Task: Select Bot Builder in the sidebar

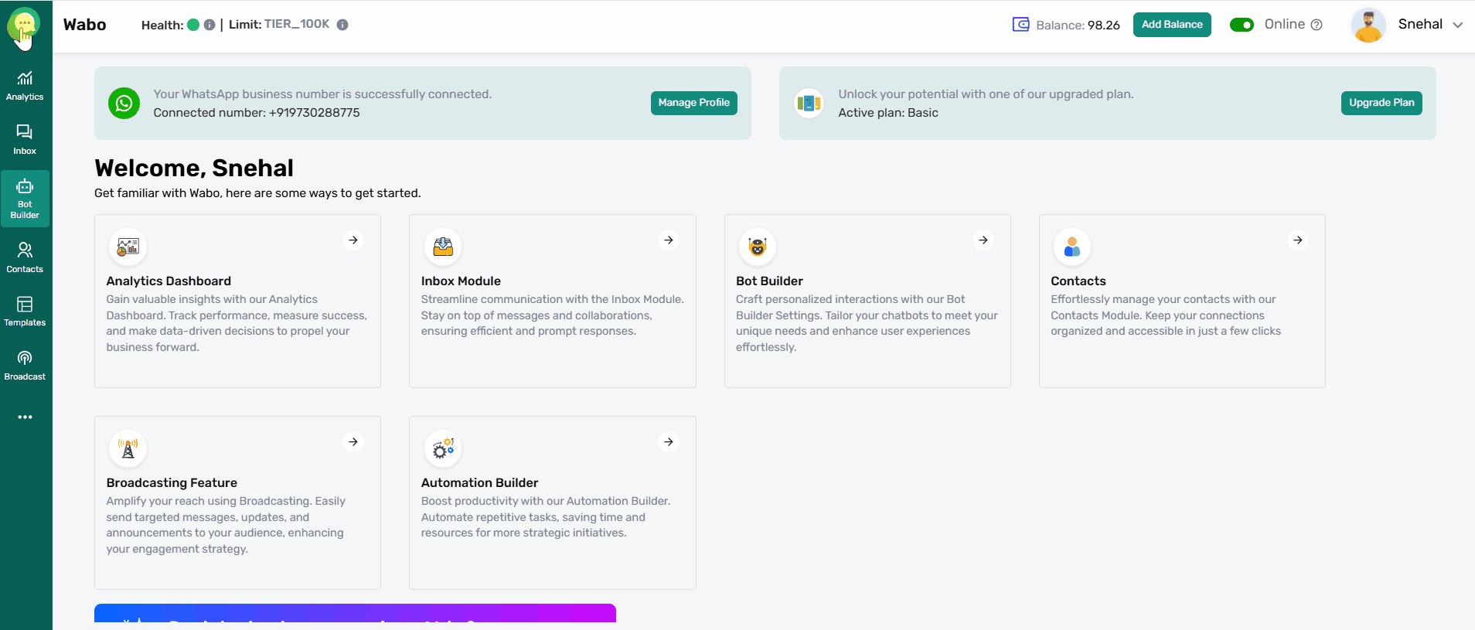Action: (x=25, y=199)
